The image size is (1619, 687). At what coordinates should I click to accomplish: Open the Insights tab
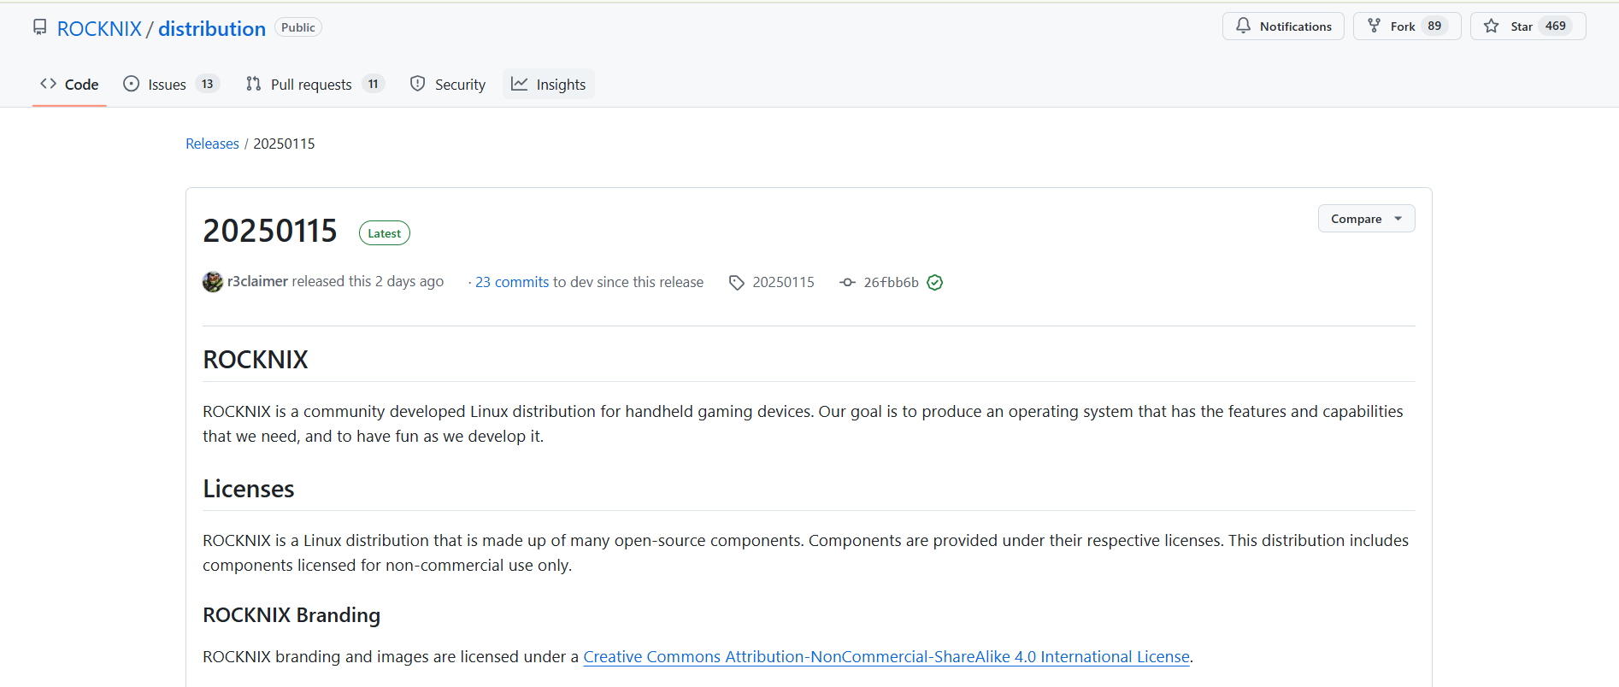click(x=549, y=85)
